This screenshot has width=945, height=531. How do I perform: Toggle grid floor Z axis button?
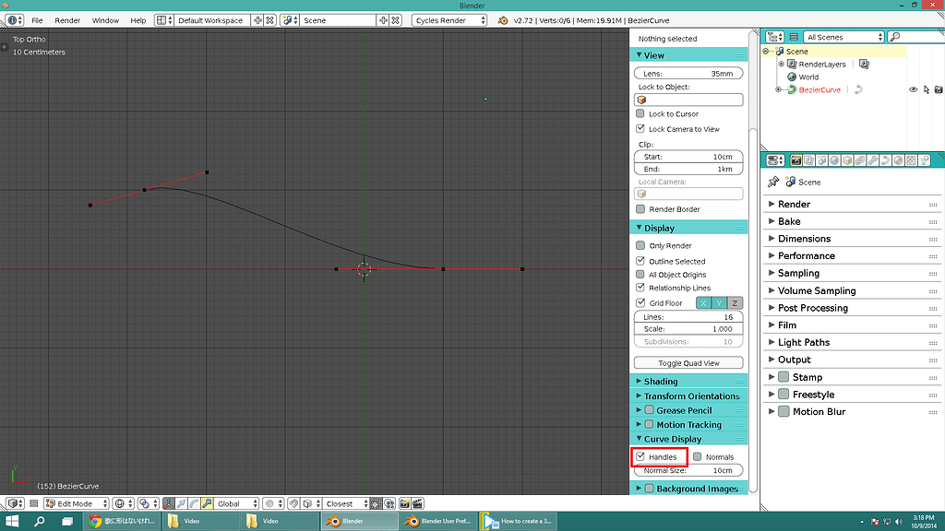(735, 302)
